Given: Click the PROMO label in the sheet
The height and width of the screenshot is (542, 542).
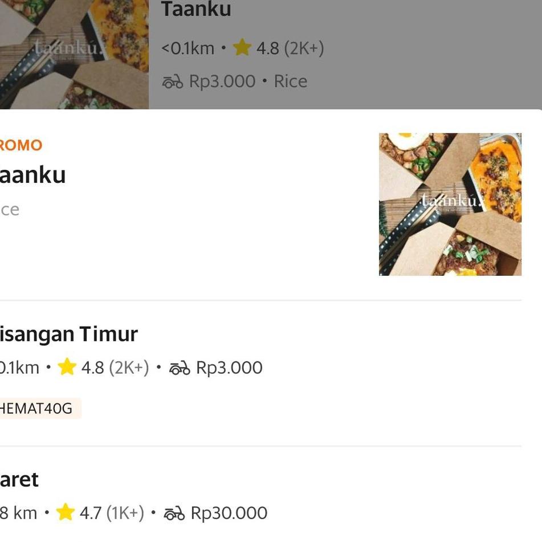Looking at the screenshot, I should pos(21,145).
